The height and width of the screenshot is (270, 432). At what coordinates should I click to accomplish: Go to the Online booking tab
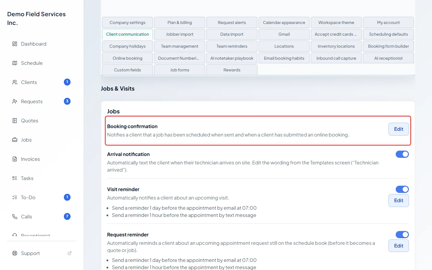[x=127, y=58]
